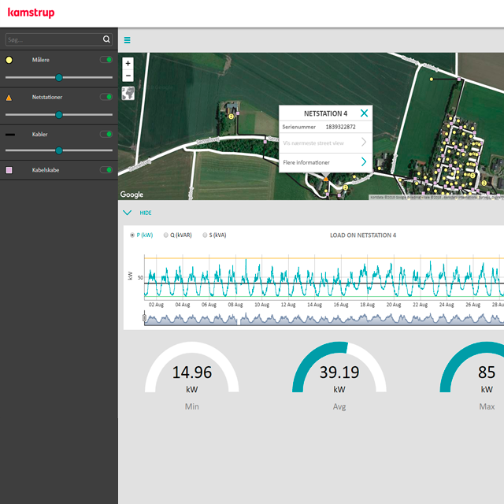
Task: Click the orange Netstationer triangle icon
Action: pyautogui.click(x=9, y=98)
